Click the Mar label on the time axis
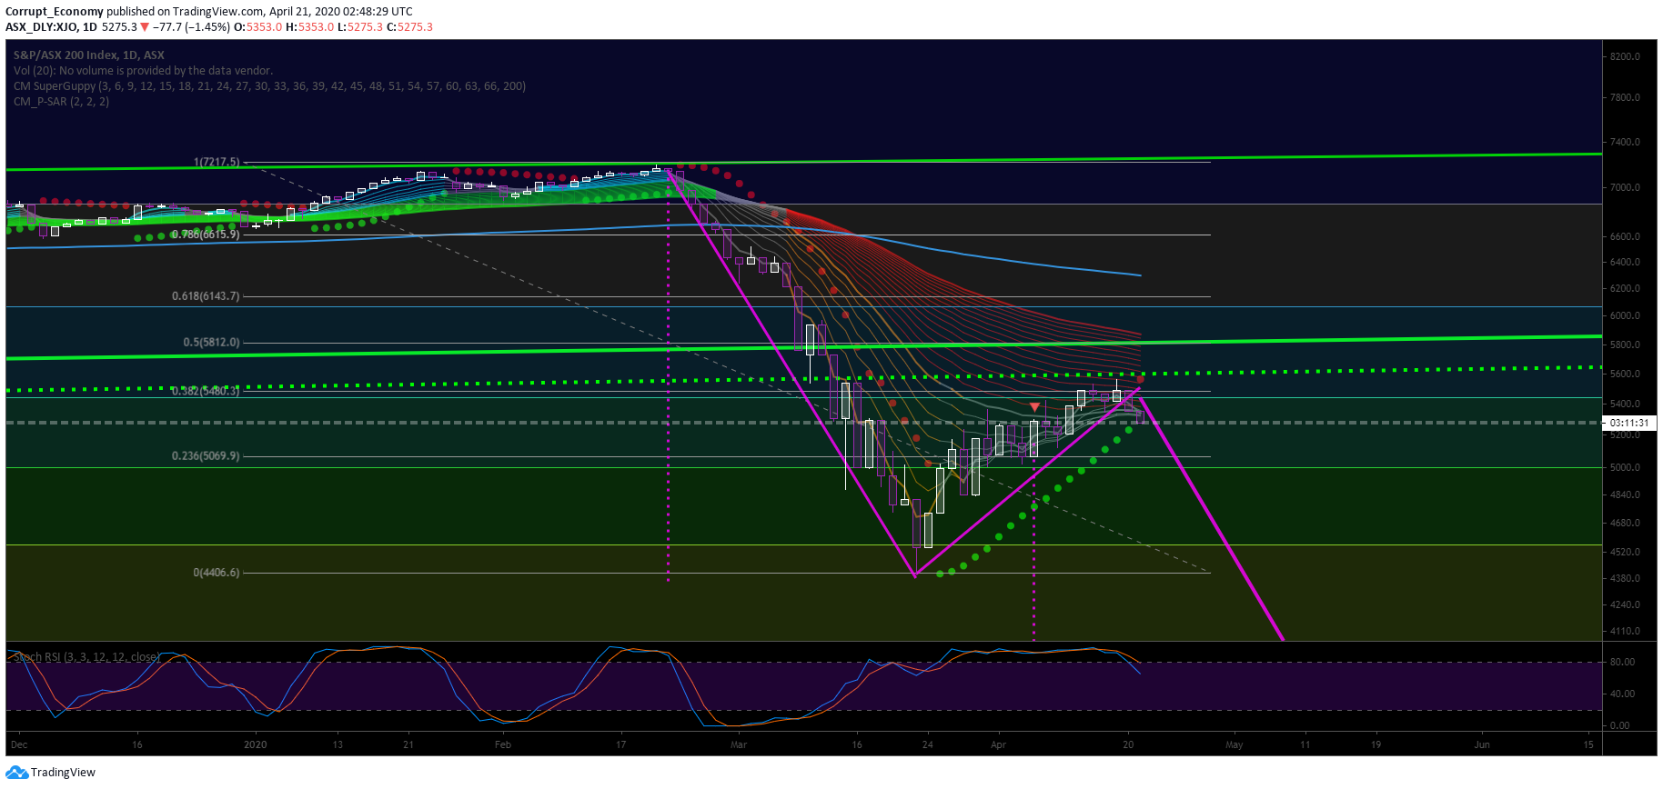1663x789 pixels. point(739,745)
